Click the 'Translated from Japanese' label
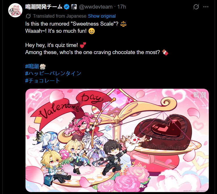 tap(60, 16)
